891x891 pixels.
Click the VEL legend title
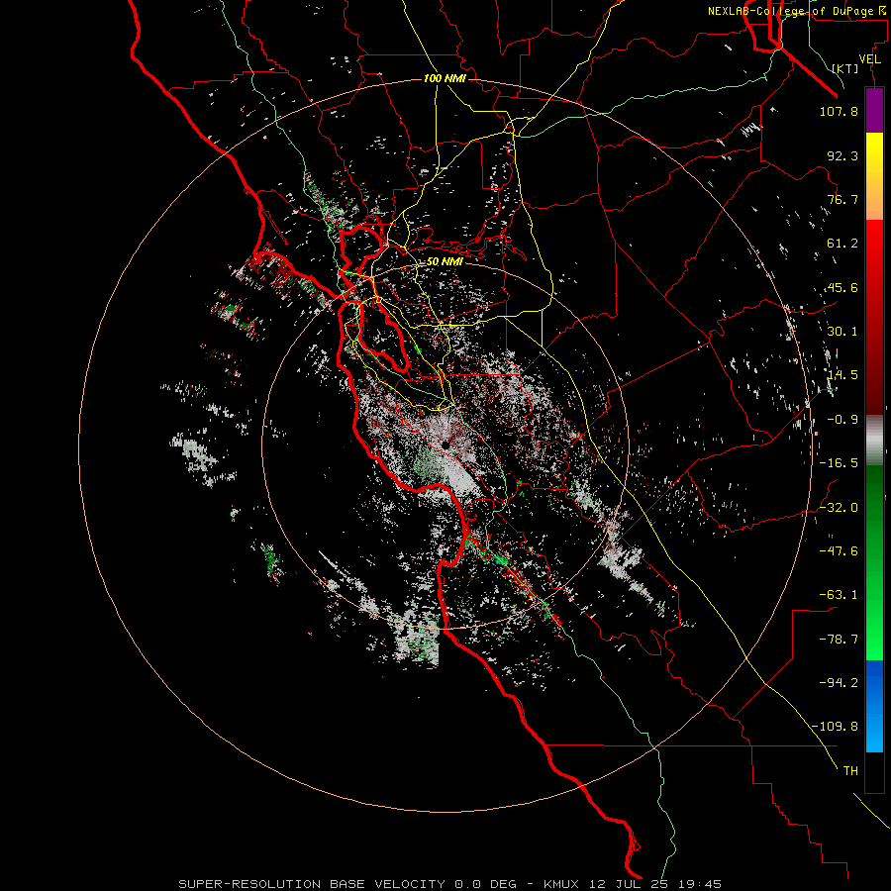[870, 59]
